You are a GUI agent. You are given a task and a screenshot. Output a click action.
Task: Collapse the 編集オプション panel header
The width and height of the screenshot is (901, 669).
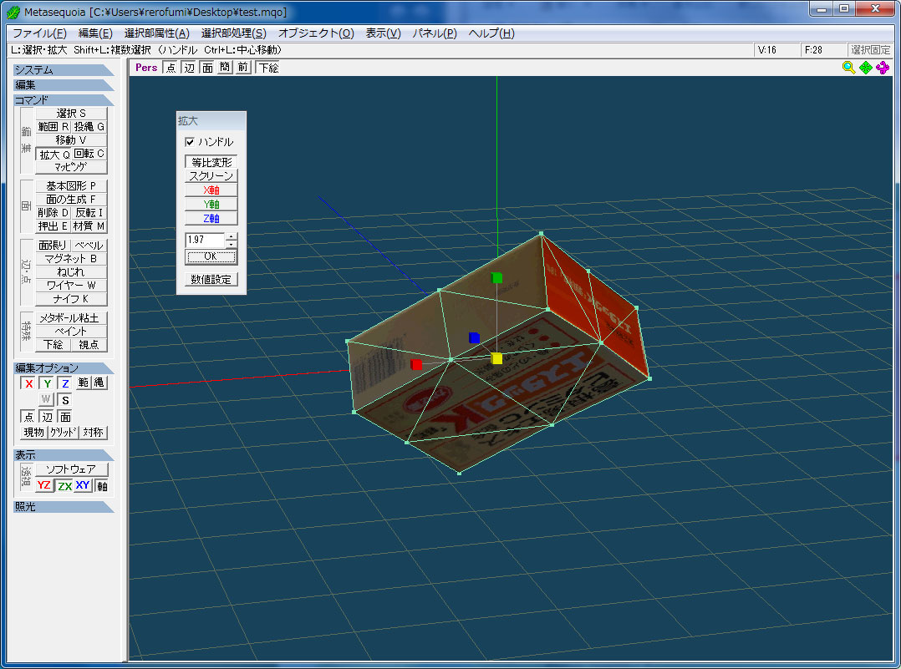point(64,367)
